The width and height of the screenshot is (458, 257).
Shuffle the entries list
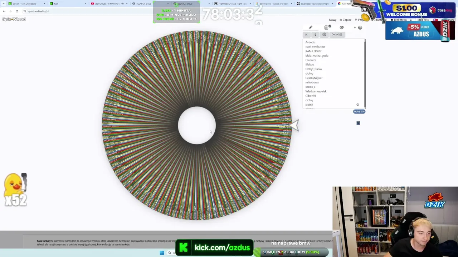point(306,35)
